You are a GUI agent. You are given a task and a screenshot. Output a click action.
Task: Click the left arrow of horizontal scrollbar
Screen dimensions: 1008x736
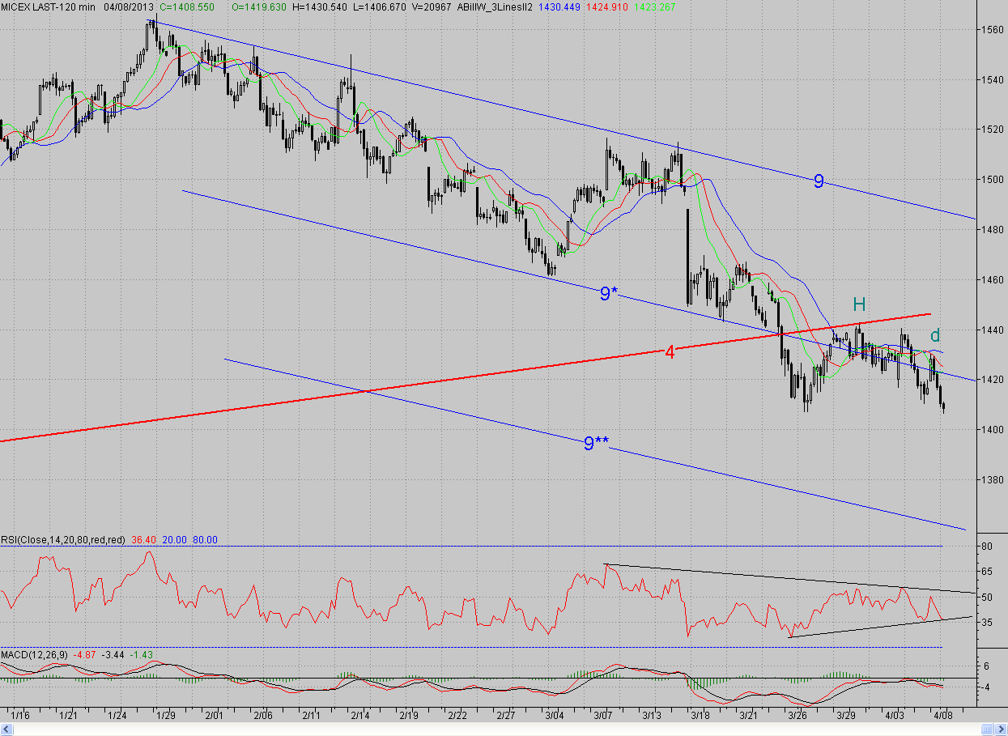click(4, 730)
